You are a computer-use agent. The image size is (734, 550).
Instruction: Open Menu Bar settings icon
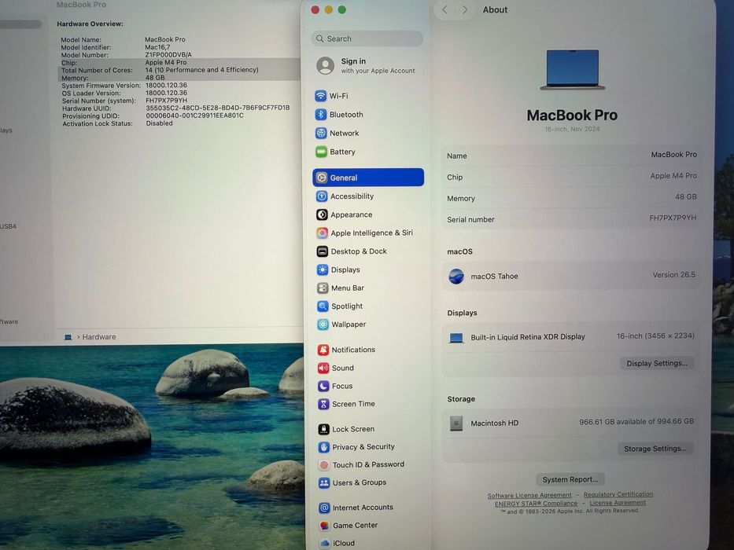coord(323,288)
